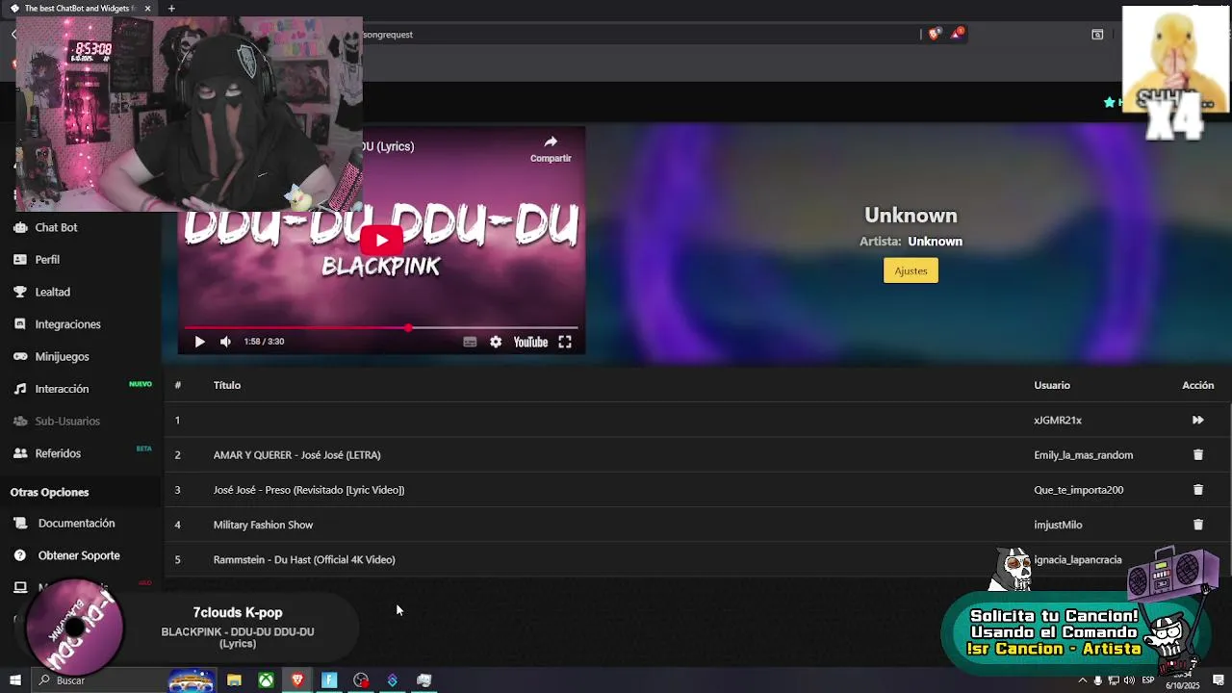This screenshot has height=693, width=1232.
Task: Click the browser address bar
Action: [x=635, y=35]
